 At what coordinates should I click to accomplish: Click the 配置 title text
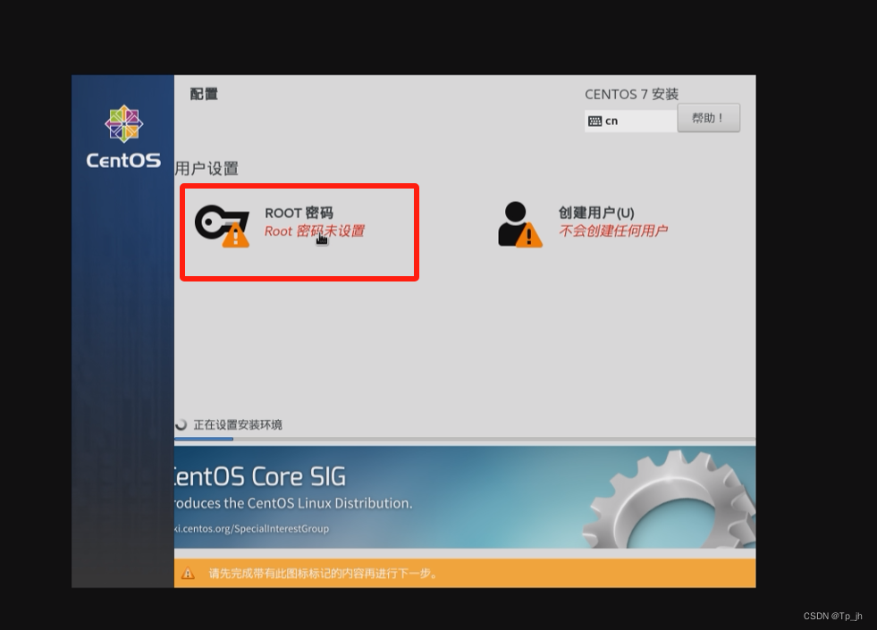click(204, 94)
